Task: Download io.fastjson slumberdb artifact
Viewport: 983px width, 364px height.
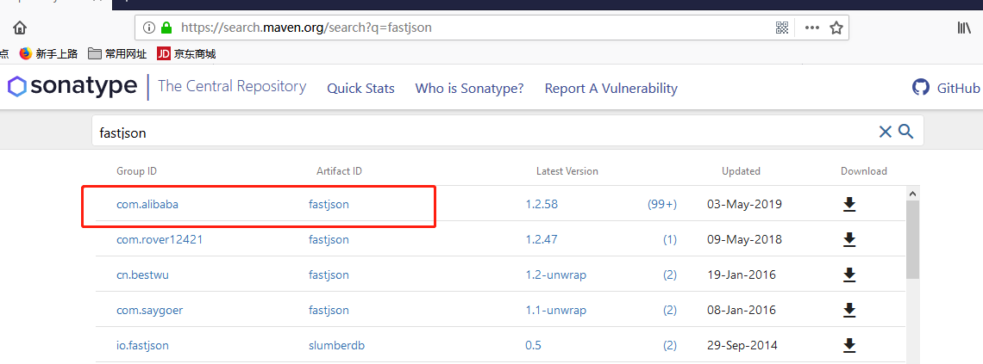Action: tap(849, 345)
